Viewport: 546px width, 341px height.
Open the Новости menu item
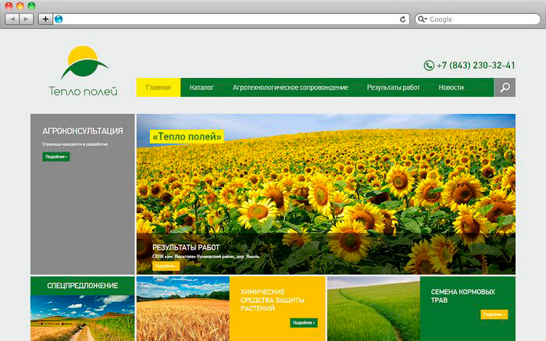[x=451, y=87]
